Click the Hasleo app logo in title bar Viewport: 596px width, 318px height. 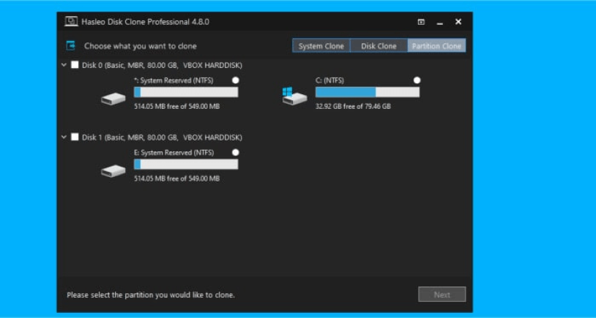(71, 22)
